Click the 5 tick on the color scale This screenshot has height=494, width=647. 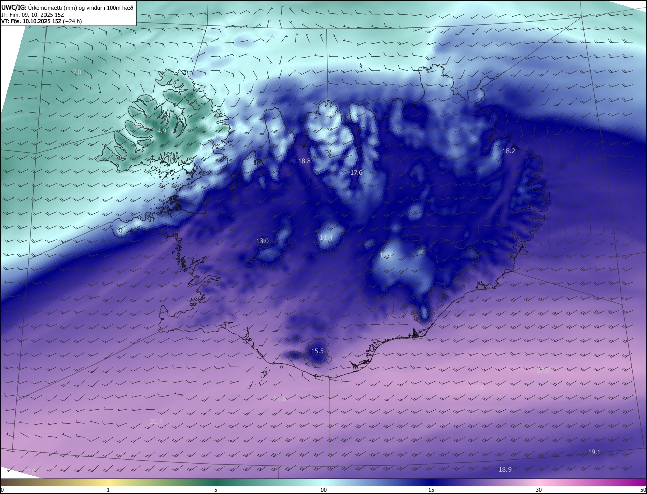216,490
